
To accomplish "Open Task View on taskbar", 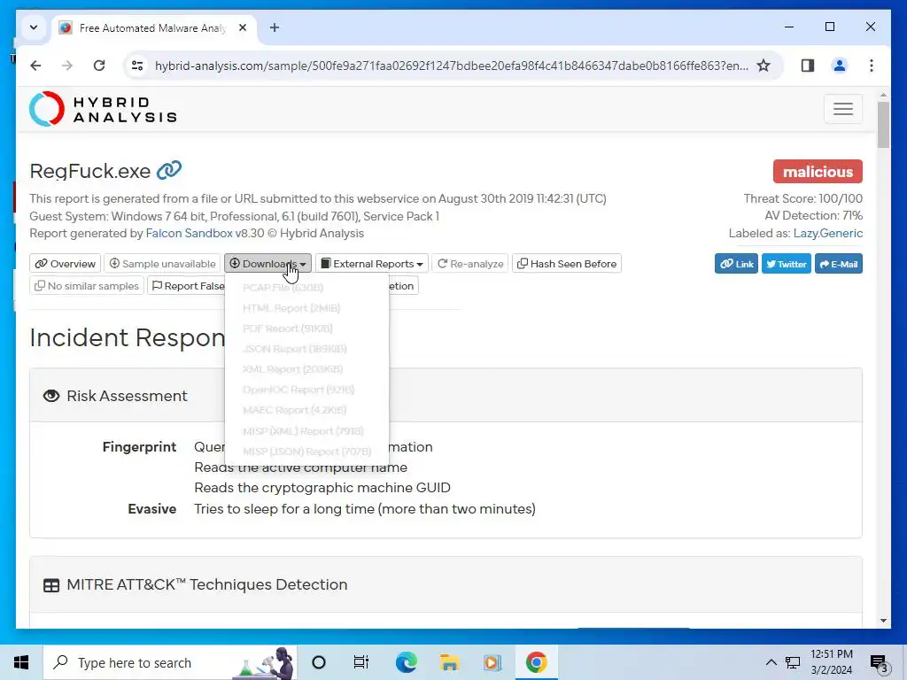I will point(361,662).
